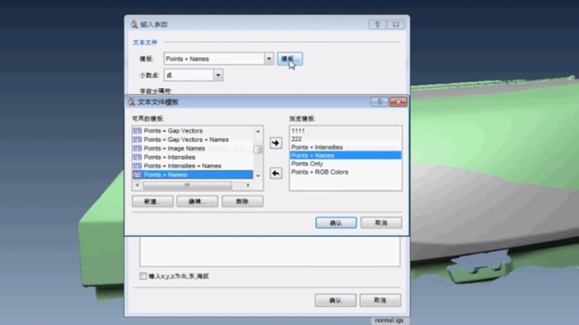
Task: Click the 删除 button
Action: [242, 201]
